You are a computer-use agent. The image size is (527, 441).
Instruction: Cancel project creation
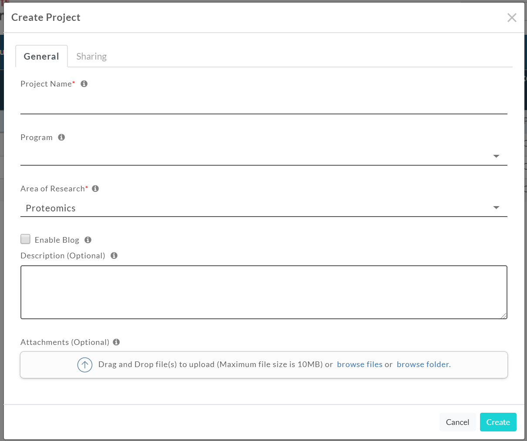click(457, 422)
